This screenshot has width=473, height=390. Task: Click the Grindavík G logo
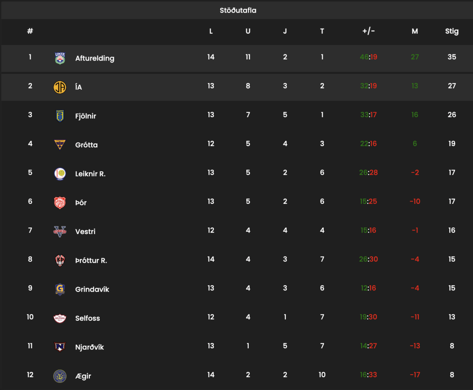[x=60, y=289]
